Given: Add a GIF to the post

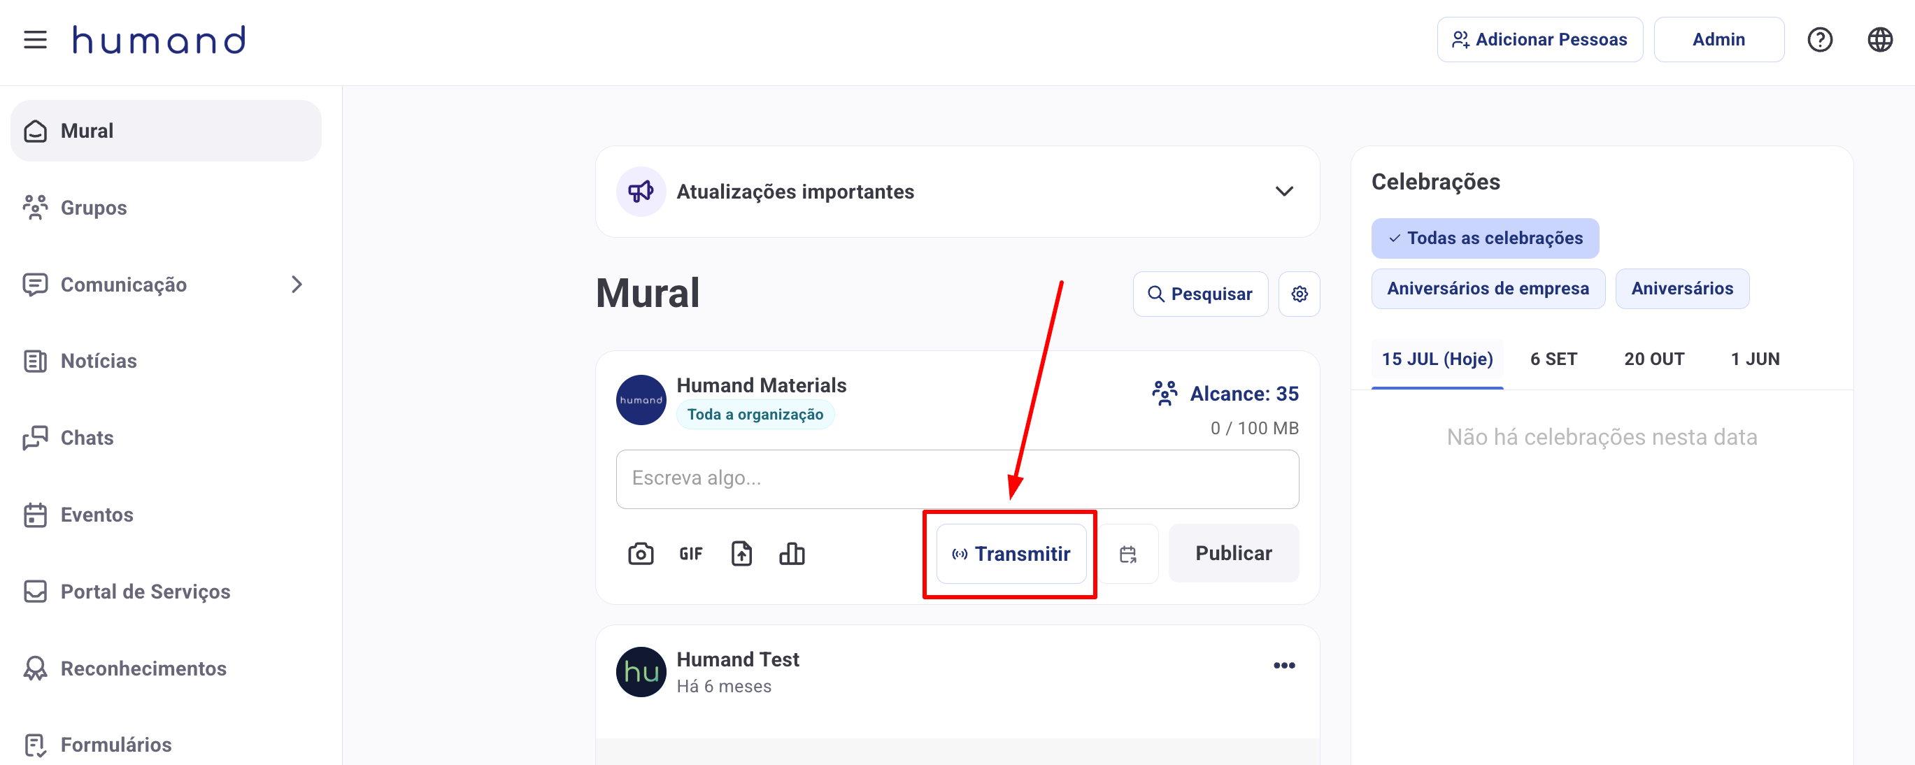Looking at the screenshot, I should pos(690,554).
